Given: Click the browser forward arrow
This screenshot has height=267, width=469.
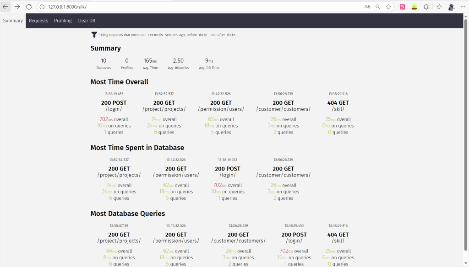Looking at the screenshot, I should 17,7.
